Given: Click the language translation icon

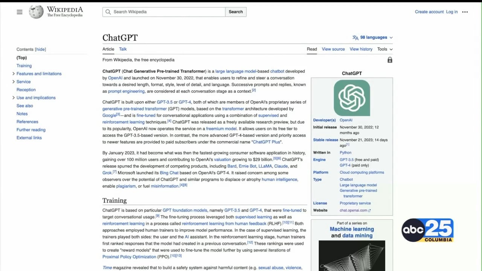Looking at the screenshot, I should coord(355,38).
